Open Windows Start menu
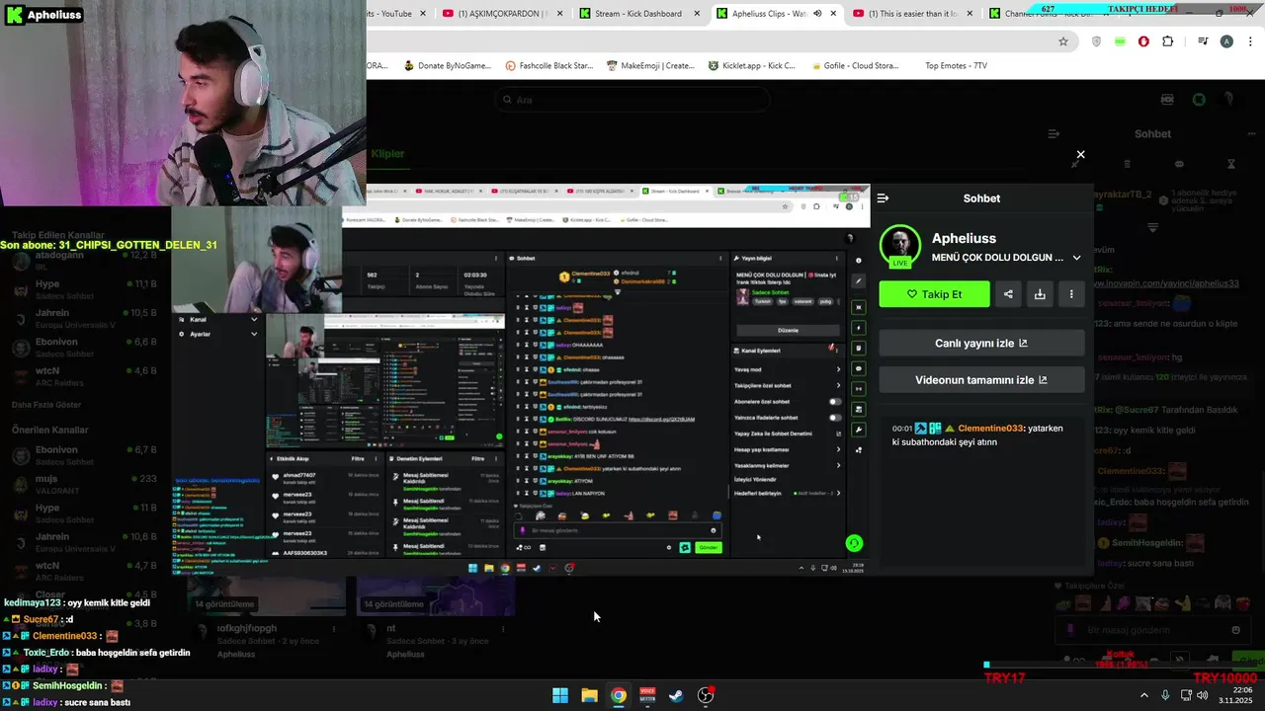Image resolution: width=1265 pixels, height=711 pixels. click(560, 695)
